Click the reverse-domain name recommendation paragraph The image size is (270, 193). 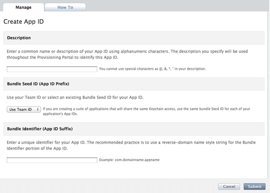(131, 145)
